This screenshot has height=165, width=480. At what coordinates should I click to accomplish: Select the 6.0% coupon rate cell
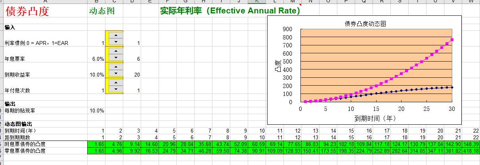(98, 59)
